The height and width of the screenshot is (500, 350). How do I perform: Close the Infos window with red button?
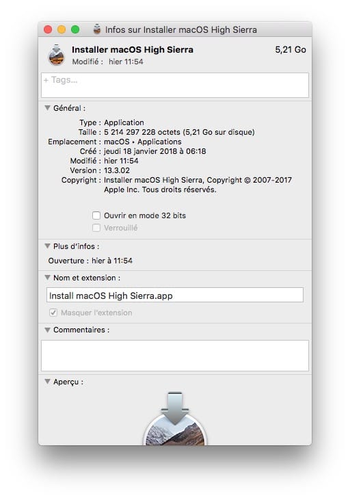point(48,29)
